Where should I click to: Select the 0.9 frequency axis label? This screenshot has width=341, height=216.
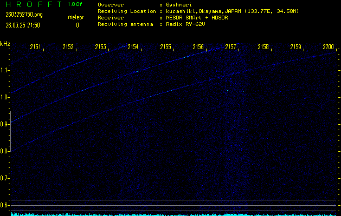[5, 124]
